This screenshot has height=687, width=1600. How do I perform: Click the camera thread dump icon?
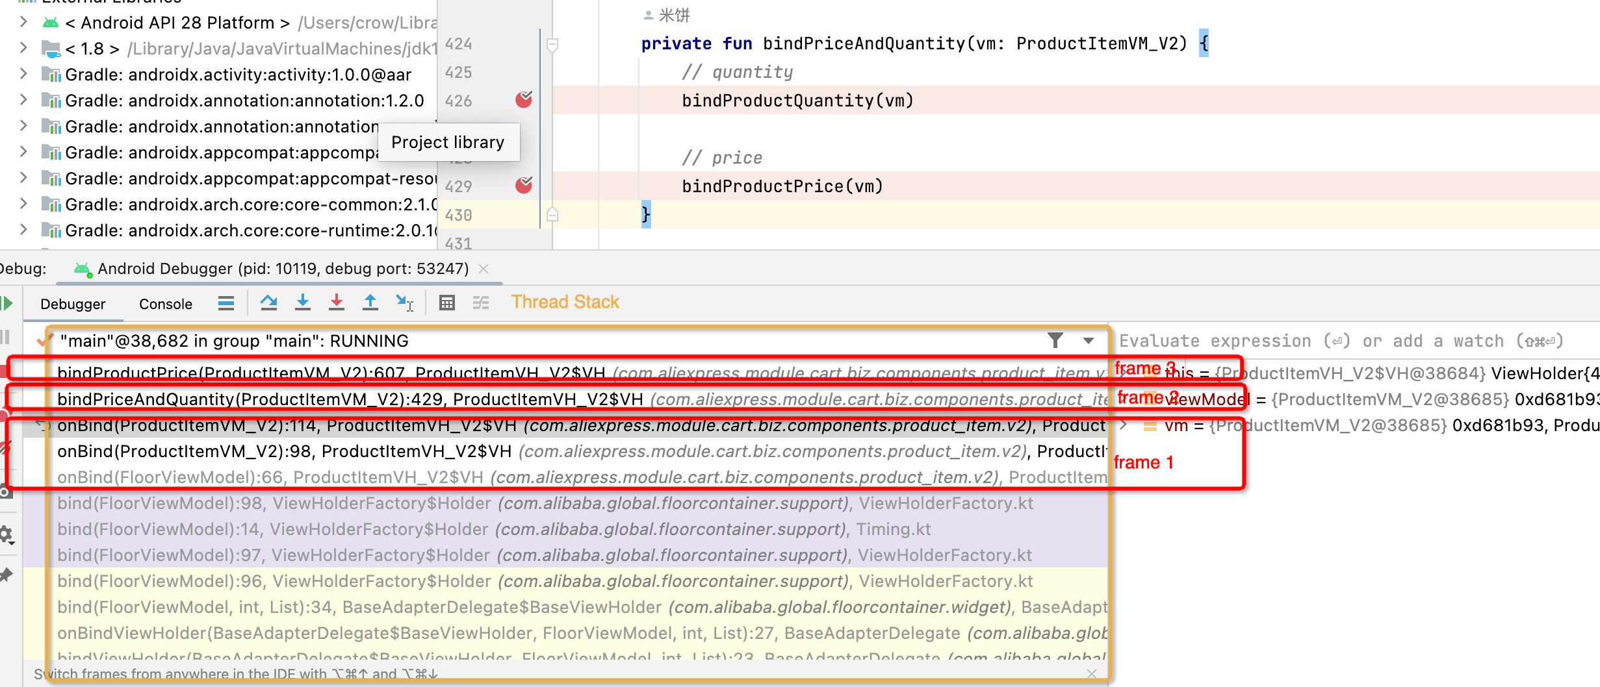pos(6,492)
